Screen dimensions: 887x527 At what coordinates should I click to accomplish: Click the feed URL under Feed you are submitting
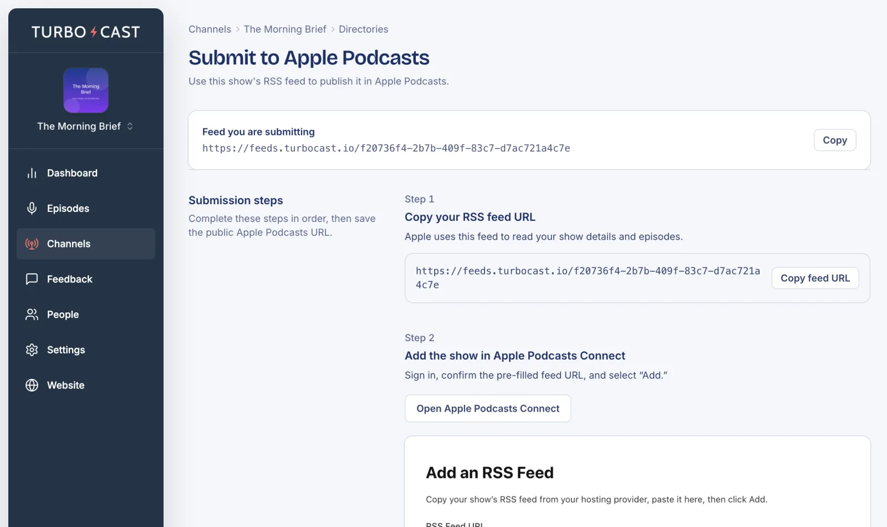coord(386,149)
